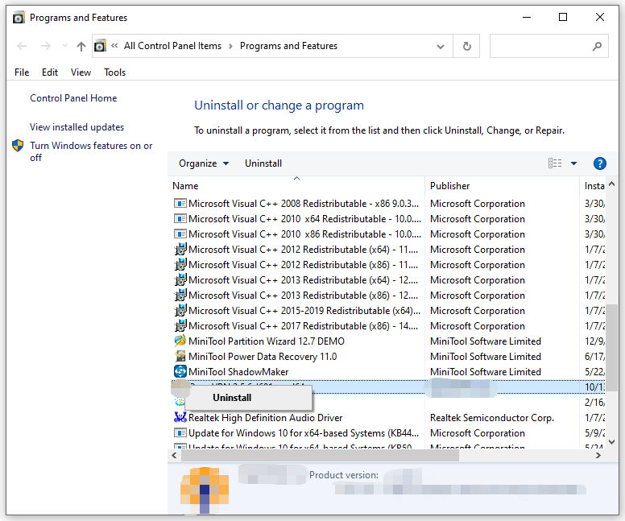
Task: Click the Control Panel icon in address bar
Action: 101,46
